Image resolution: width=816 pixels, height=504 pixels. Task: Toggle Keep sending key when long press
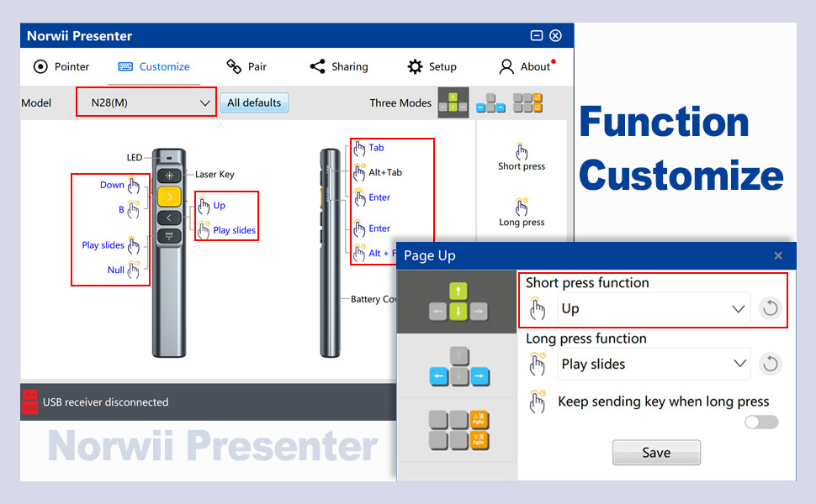coord(761,422)
